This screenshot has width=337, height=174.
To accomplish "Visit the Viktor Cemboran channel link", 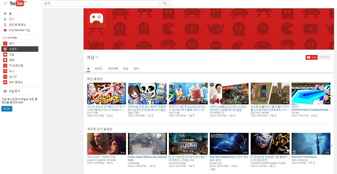I will [299, 160].
